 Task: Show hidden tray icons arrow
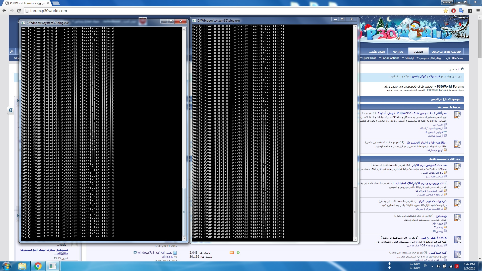(x=432, y=266)
